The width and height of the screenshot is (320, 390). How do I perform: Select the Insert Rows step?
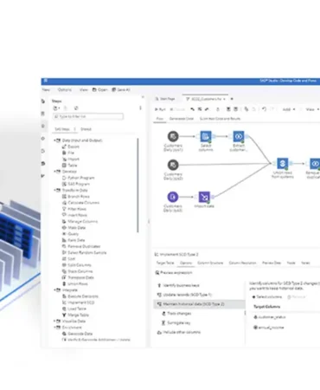tap(74, 215)
